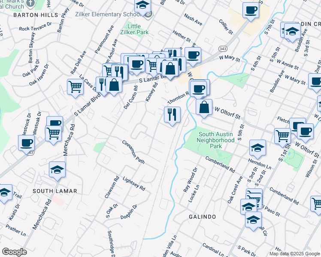Viewport: 321px width, 257px height.
Task: Click the shopping cart marker at right edge near Cumberland Rd
Action: pos(316,205)
